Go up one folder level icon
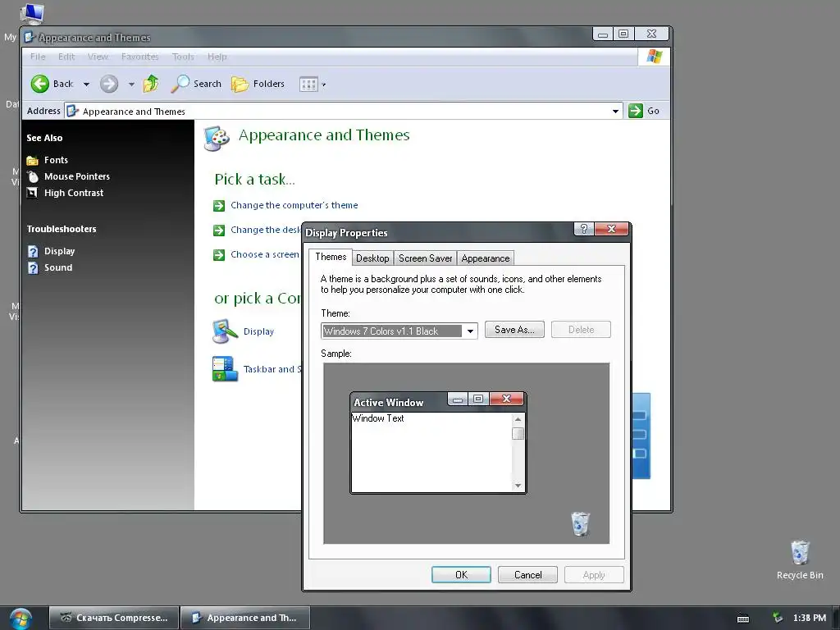 coord(151,84)
